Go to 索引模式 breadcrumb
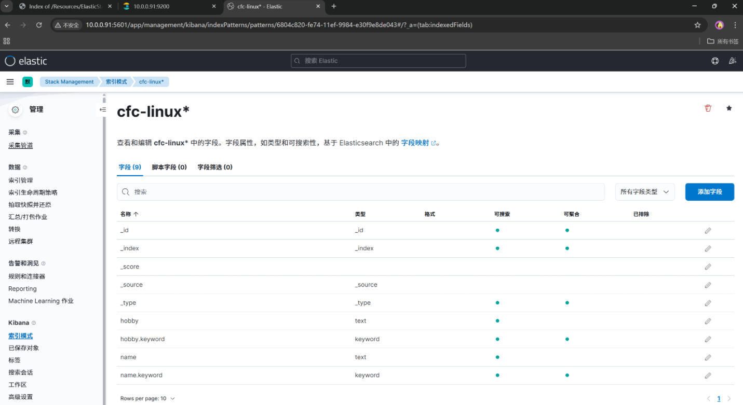 pos(116,82)
